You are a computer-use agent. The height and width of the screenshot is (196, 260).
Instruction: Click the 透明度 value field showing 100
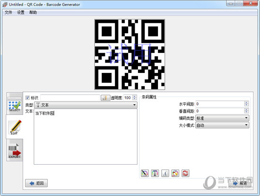(x=128, y=98)
